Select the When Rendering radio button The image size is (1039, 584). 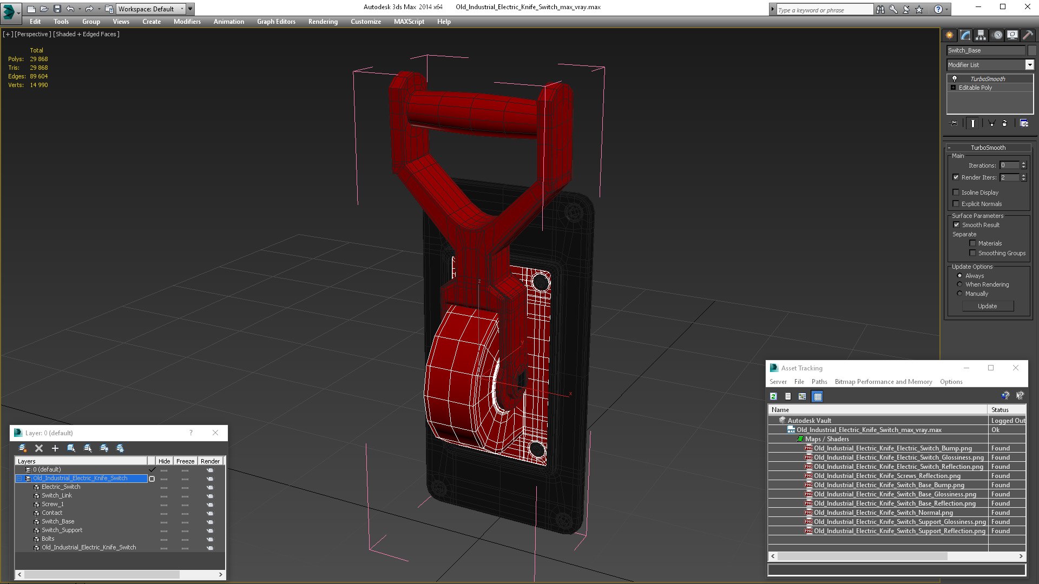(x=959, y=284)
